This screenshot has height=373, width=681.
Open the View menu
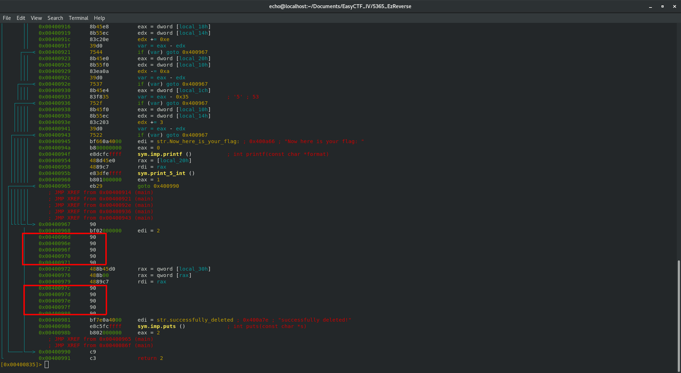pos(36,18)
